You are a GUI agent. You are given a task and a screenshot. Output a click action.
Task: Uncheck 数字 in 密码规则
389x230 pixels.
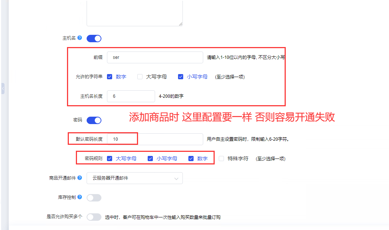(x=191, y=159)
